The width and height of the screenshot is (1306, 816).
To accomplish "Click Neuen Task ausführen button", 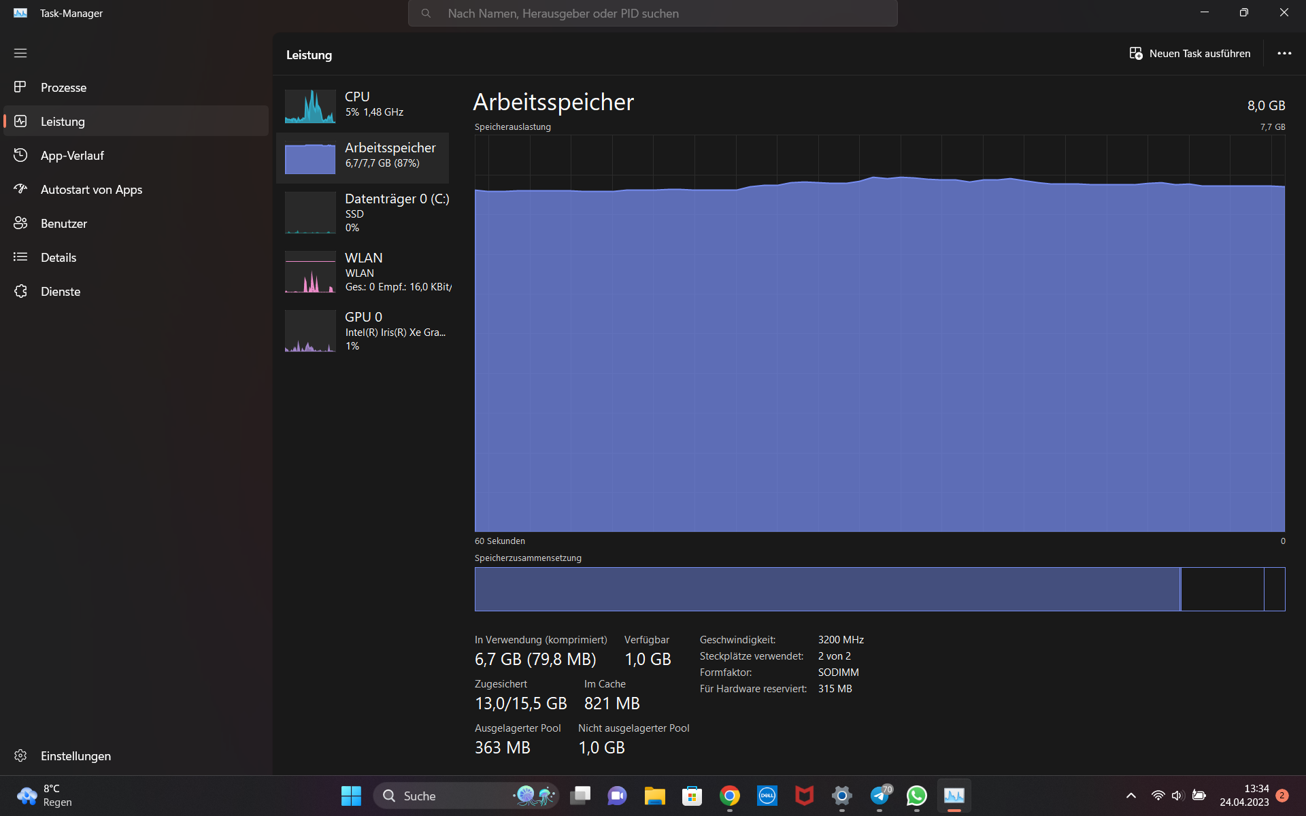I will pos(1190,54).
